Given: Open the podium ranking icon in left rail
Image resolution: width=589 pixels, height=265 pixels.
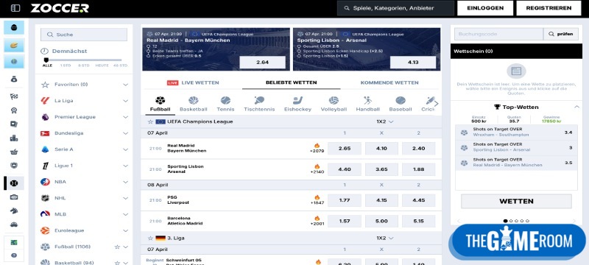Looking at the screenshot, I should click(x=14, y=138).
